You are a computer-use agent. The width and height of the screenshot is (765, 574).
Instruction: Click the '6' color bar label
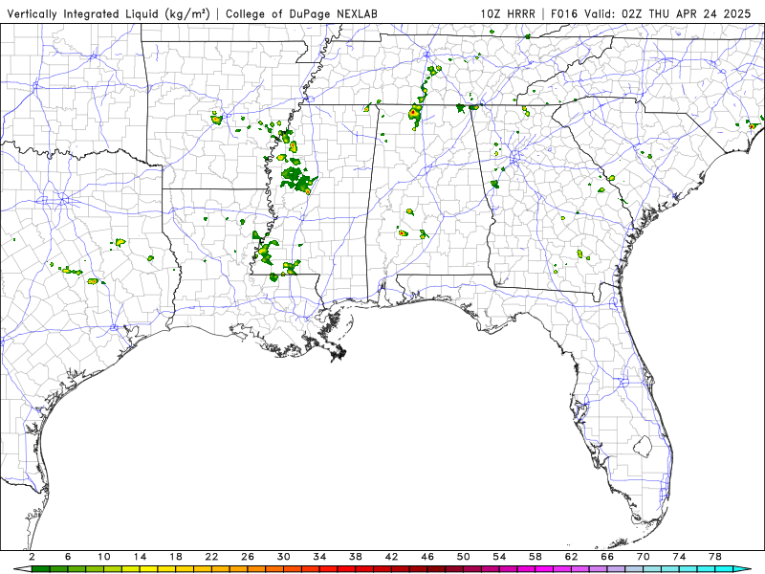click(68, 557)
